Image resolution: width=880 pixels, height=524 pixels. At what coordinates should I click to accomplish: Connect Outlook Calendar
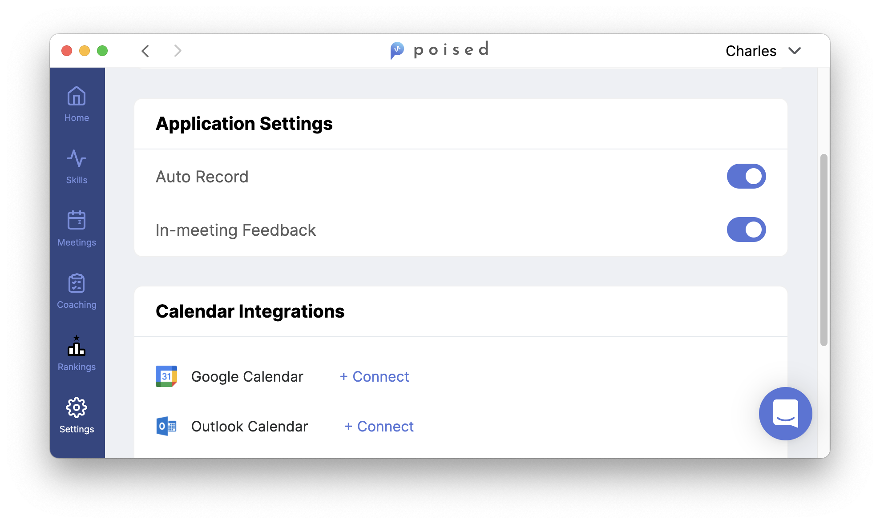(379, 426)
